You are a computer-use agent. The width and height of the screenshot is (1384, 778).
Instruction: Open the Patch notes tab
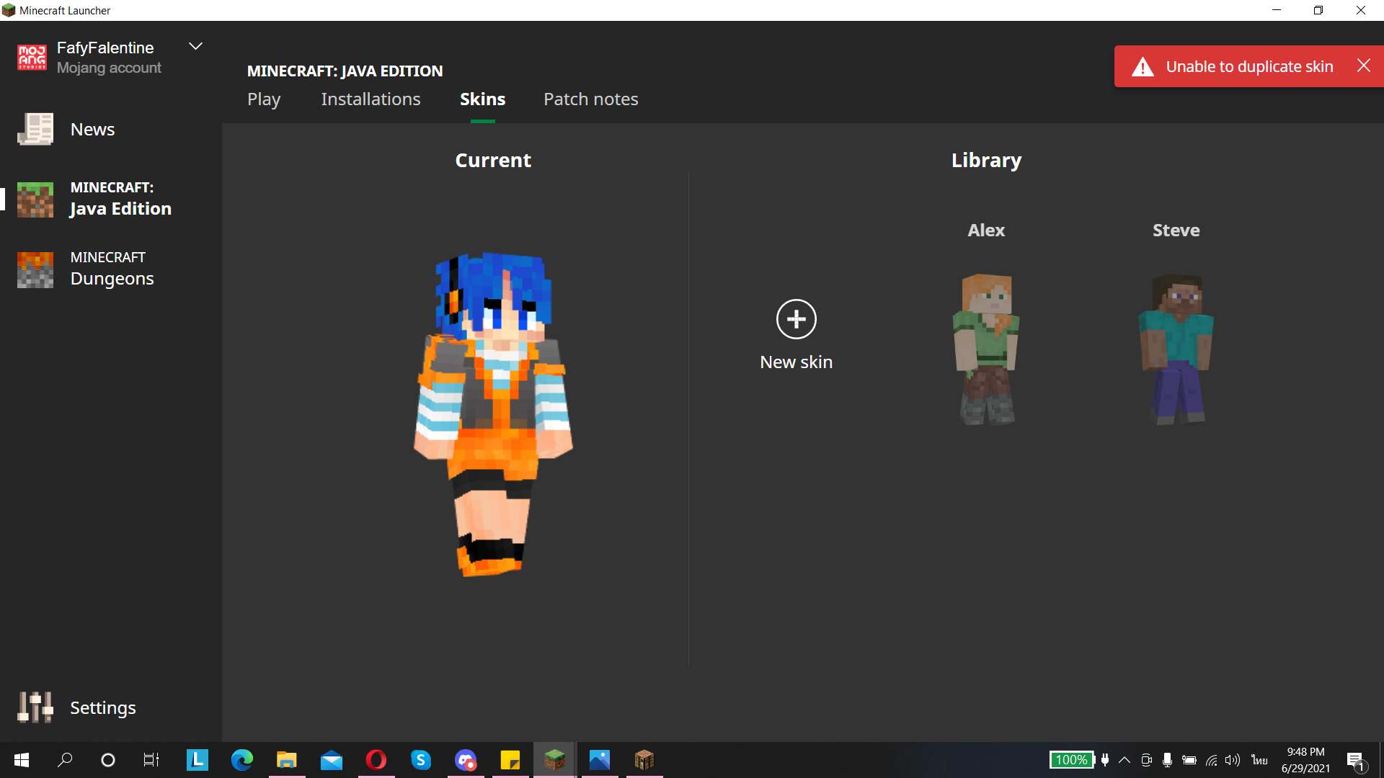[x=590, y=99]
